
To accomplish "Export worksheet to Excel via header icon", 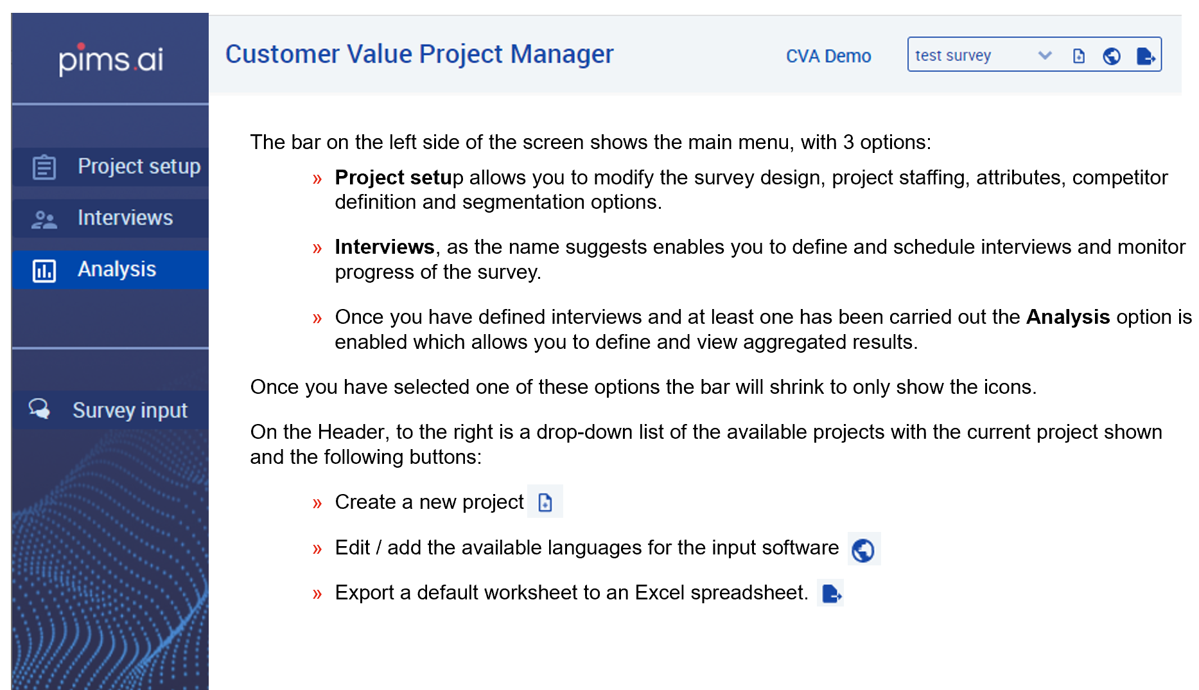I will (x=1146, y=56).
